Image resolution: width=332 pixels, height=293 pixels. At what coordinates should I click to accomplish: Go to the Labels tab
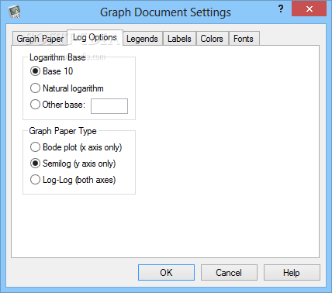(x=179, y=39)
